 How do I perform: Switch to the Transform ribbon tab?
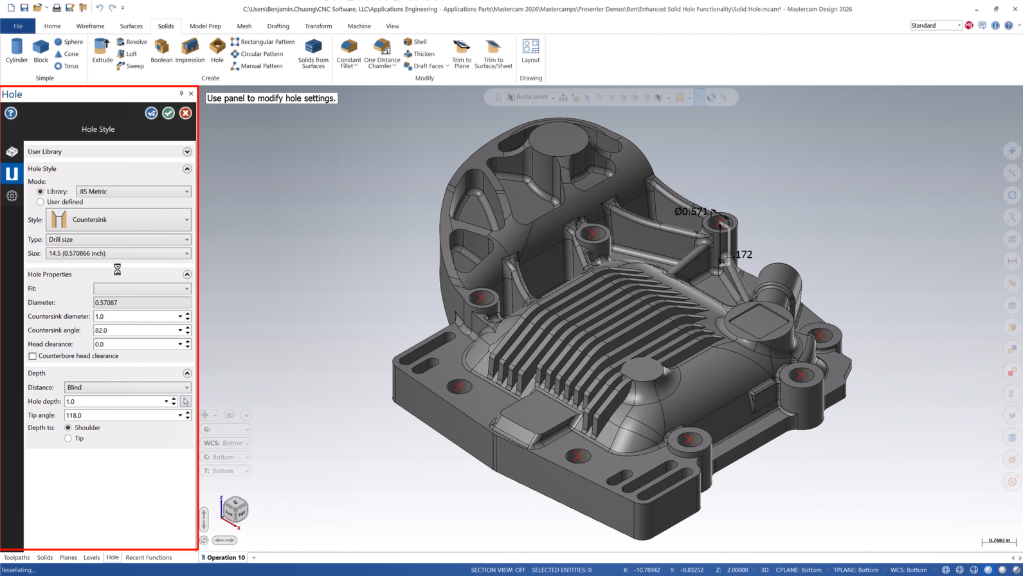(318, 26)
